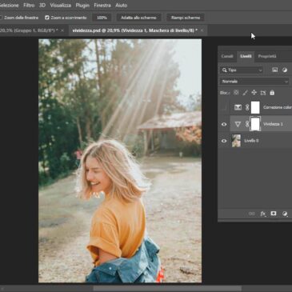
Task: Open the Visualizza menu
Action: (x=61, y=6)
